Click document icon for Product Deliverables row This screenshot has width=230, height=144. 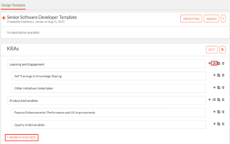[x=219, y=100]
